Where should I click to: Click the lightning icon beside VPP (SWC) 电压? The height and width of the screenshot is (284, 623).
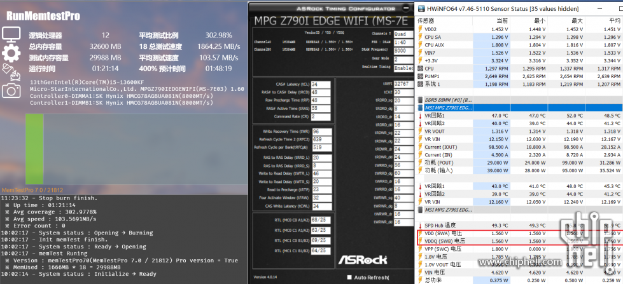click(421, 249)
